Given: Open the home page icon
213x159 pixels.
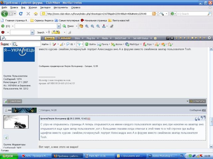Looking at the screenshot, I should pos(36,14).
